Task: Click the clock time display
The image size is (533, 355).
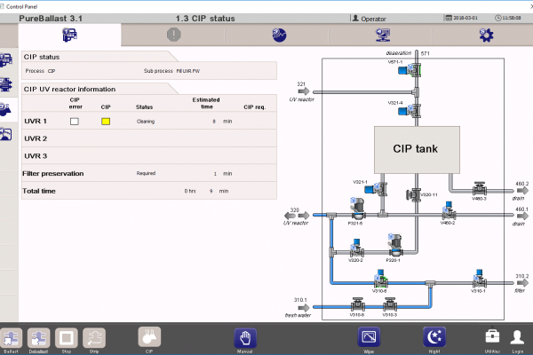Action: 508,18
